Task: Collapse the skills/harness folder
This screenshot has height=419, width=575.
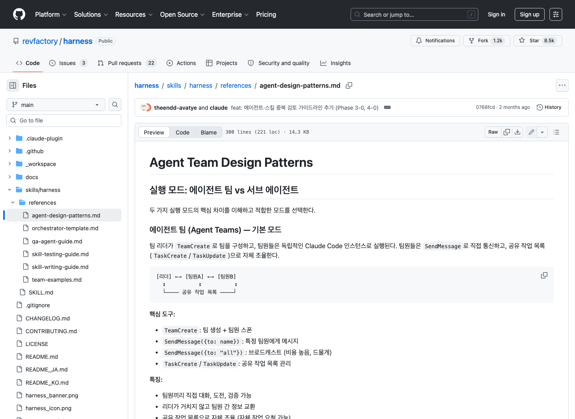Action: (x=10, y=190)
